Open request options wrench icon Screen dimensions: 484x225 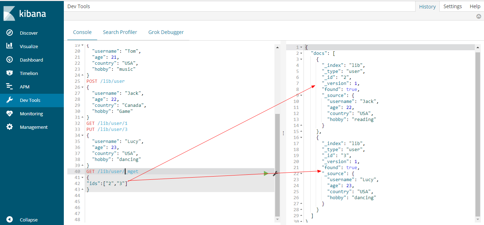click(x=275, y=173)
